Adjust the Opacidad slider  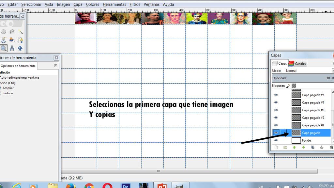(303, 78)
